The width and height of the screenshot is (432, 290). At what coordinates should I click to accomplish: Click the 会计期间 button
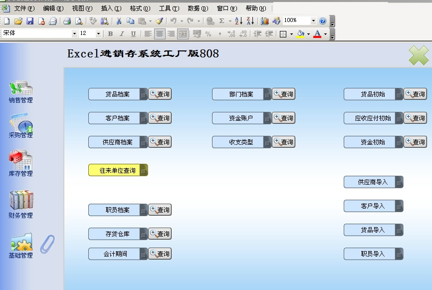coord(118,254)
